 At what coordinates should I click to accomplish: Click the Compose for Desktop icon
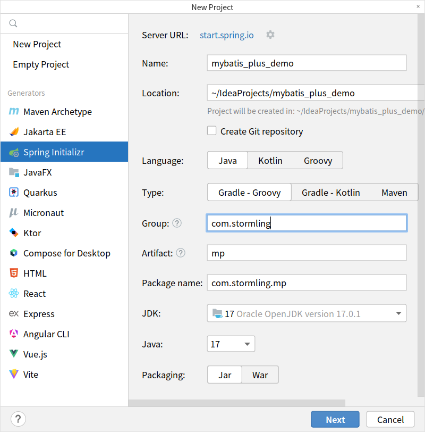tap(14, 253)
